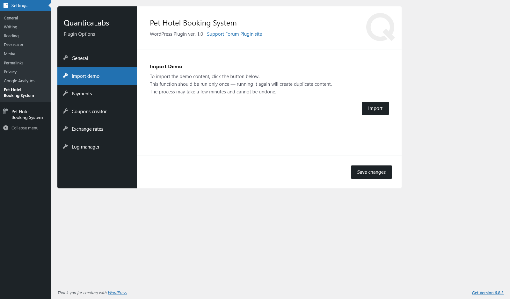The height and width of the screenshot is (299, 510).
Task: Click the Collapse menu arrow icon
Action: tap(6, 128)
